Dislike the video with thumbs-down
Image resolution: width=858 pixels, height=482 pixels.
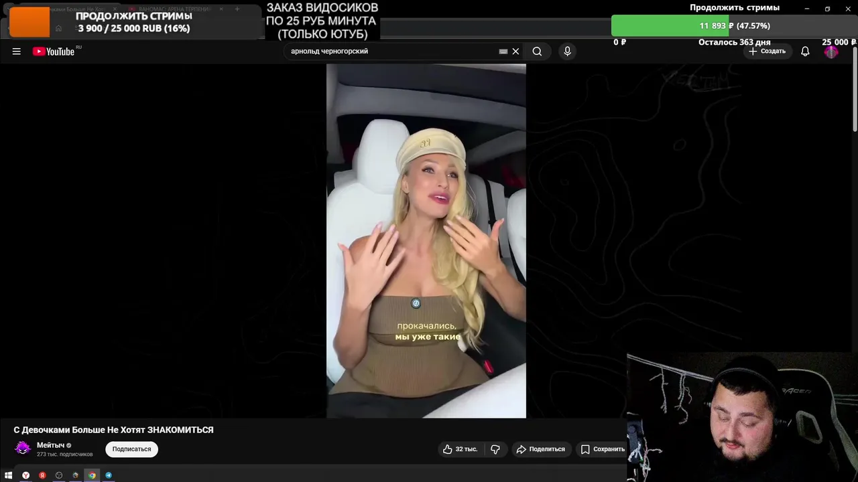(x=495, y=449)
